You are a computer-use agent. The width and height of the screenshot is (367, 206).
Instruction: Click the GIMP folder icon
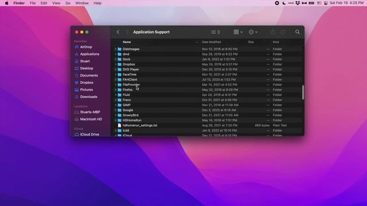(120, 105)
